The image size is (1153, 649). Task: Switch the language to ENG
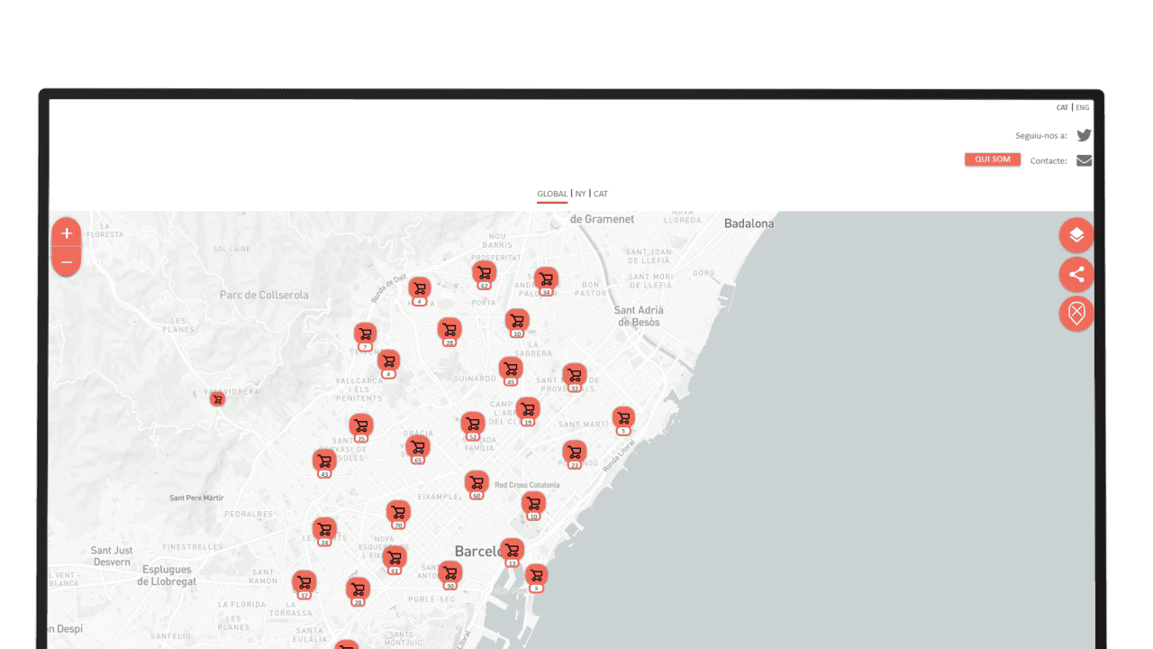pyautogui.click(x=1082, y=107)
